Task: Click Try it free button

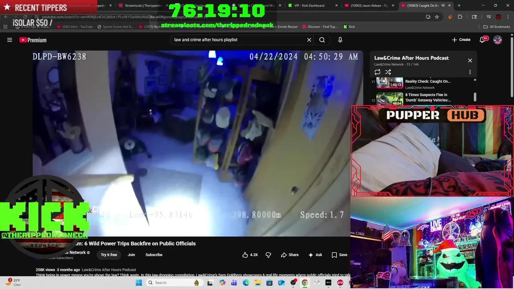Action: point(109,255)
